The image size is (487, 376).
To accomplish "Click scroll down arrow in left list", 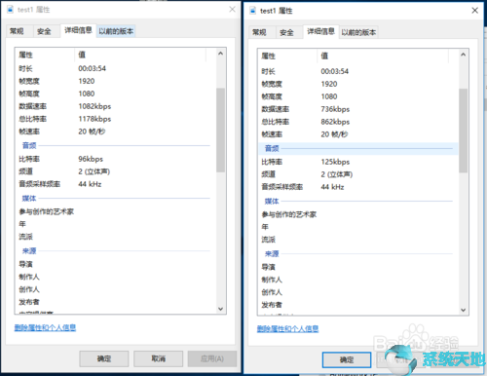I will click(x=221, y=309).
